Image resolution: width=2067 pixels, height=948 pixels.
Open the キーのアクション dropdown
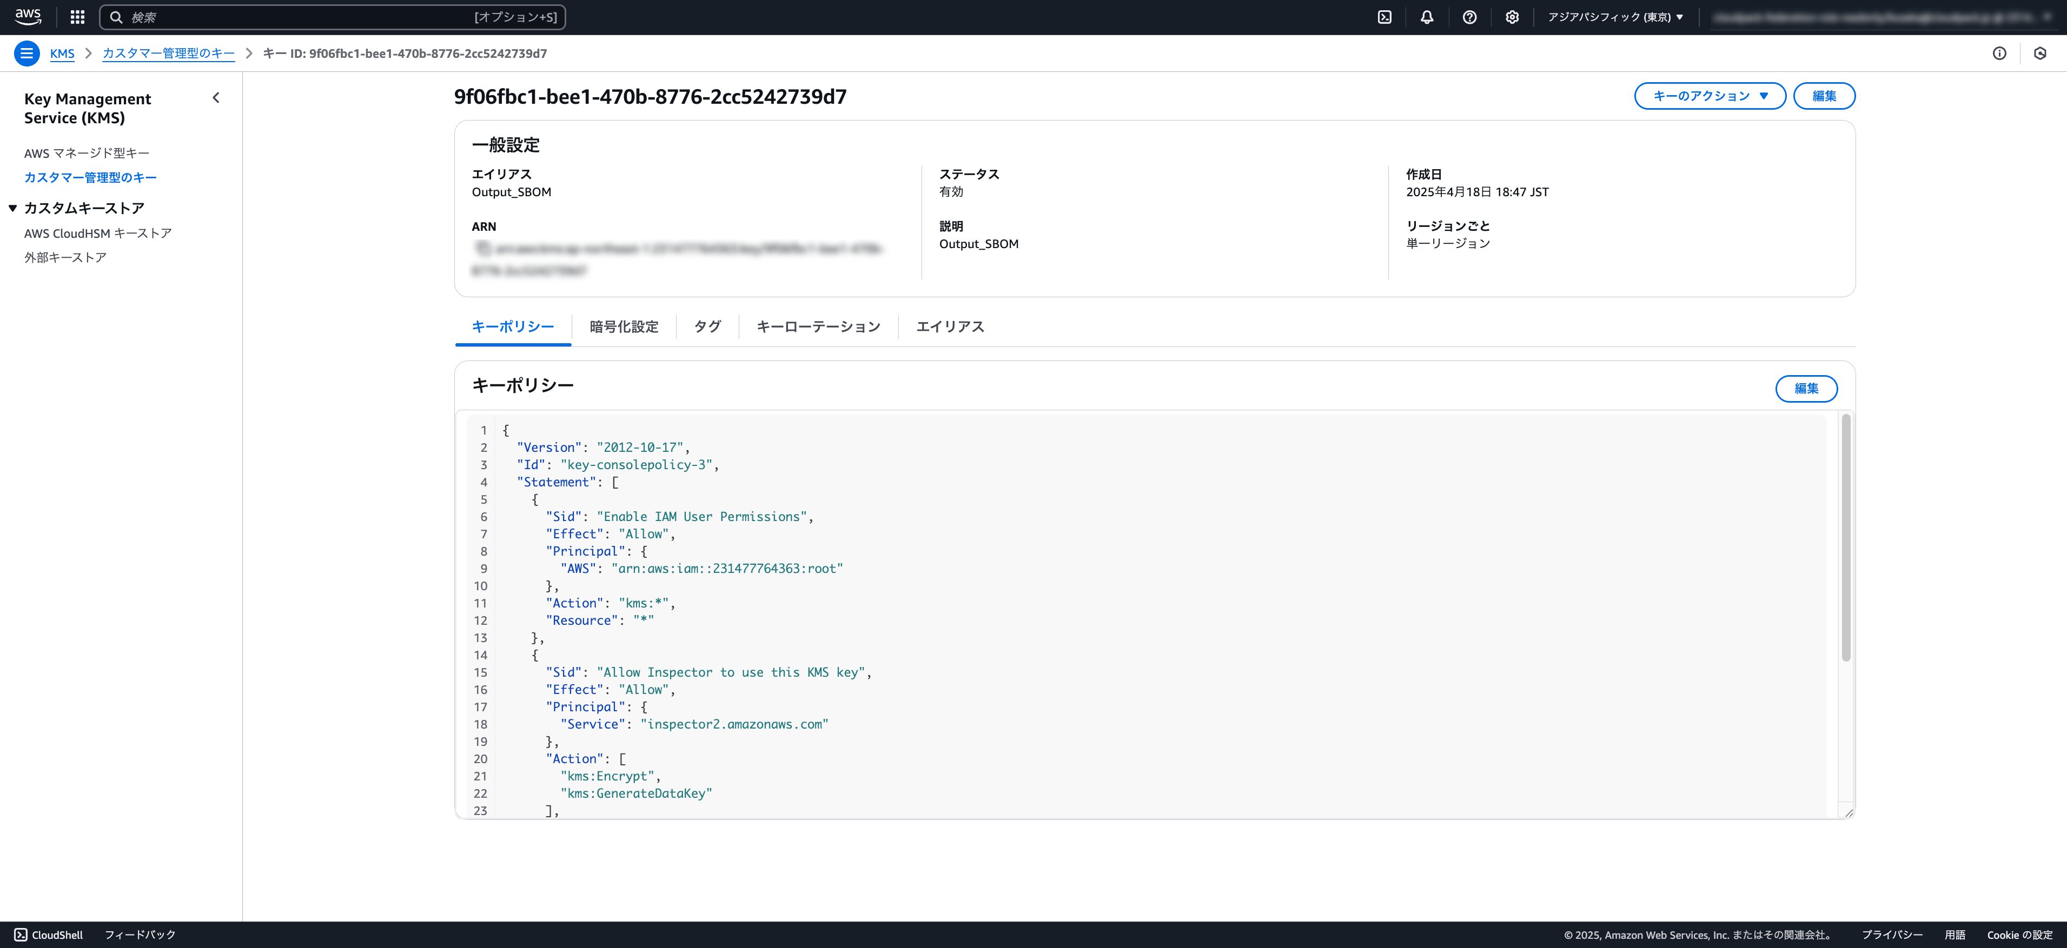[x=1710, y=96]
